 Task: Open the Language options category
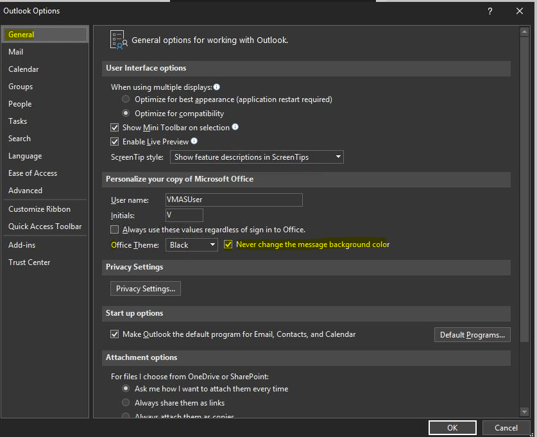pyautogui.click(x=45, y=156)
